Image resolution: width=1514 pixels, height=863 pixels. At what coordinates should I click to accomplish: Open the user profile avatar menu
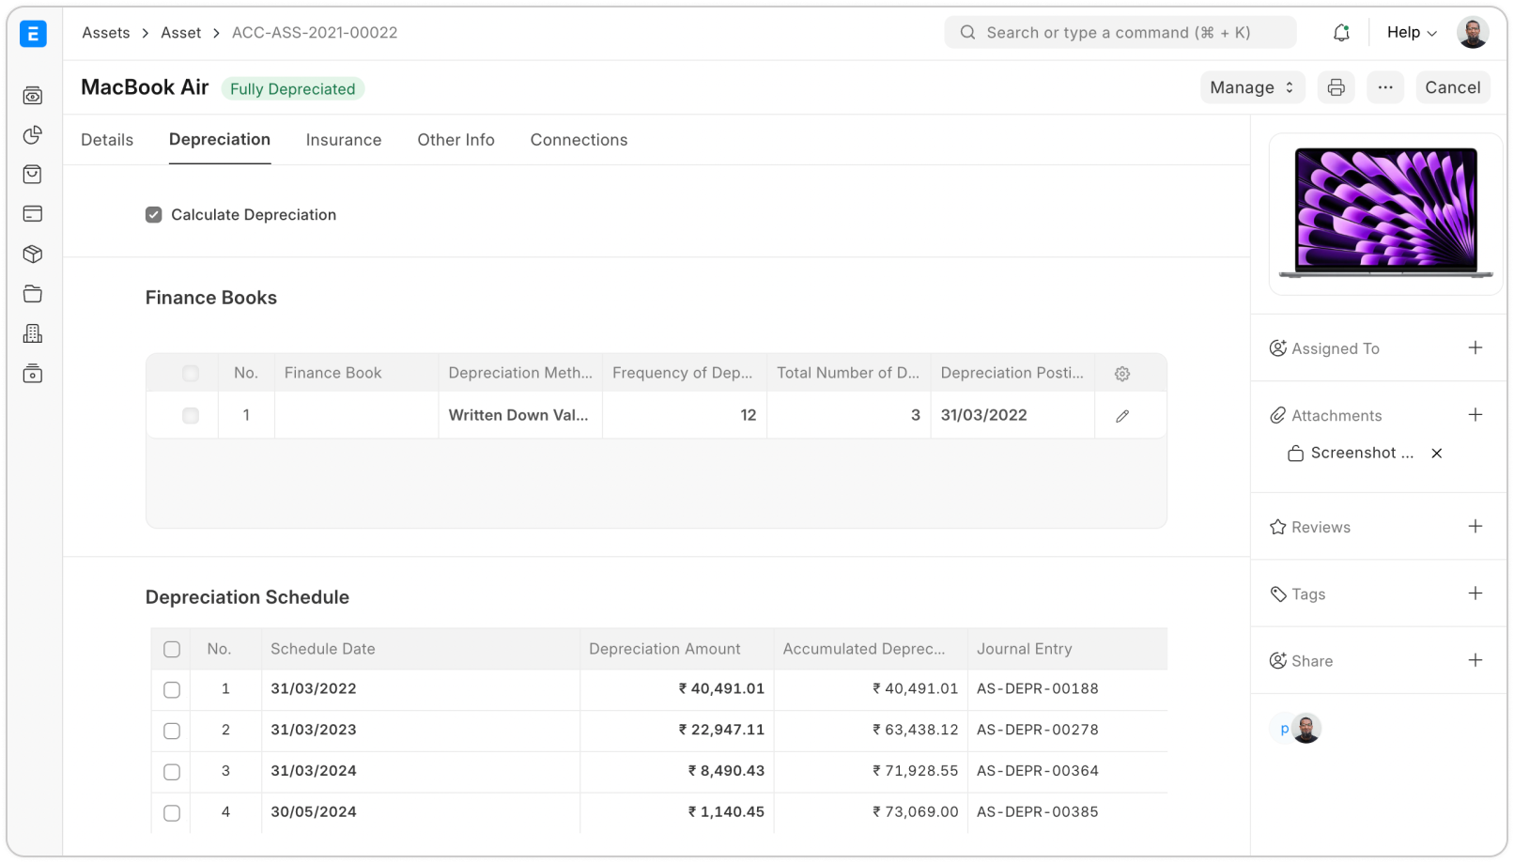pyautogui.click(x=1472, y=33)
